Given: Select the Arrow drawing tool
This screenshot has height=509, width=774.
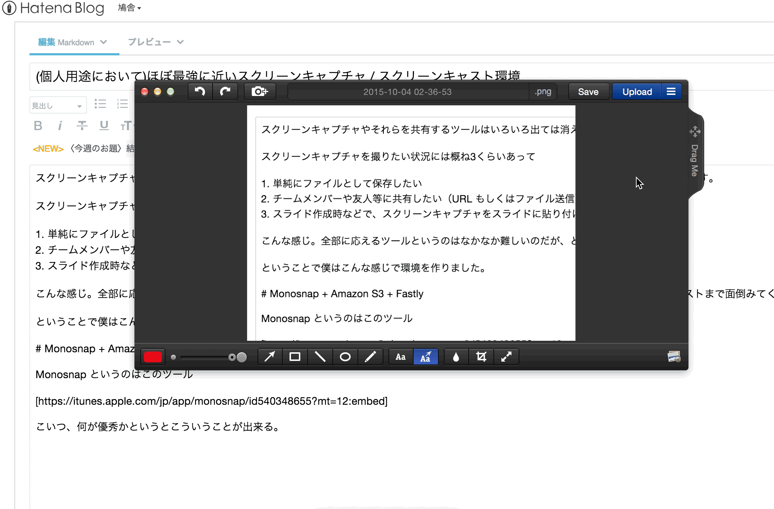Looking at the screenshot, I should [x=270, y=357].
